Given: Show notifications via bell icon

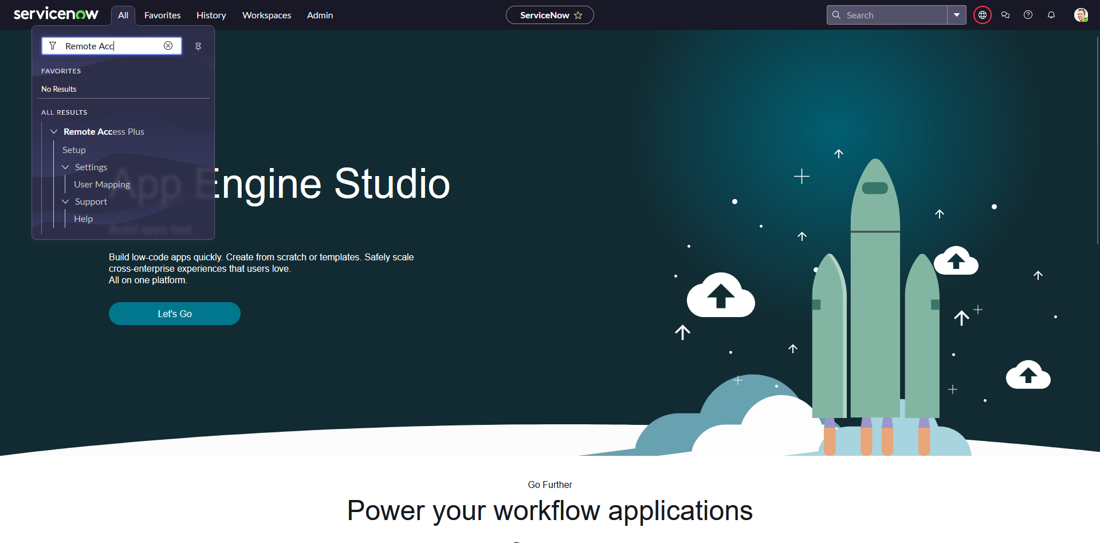Looking at the screenshot, I should tap(1051, 15).
